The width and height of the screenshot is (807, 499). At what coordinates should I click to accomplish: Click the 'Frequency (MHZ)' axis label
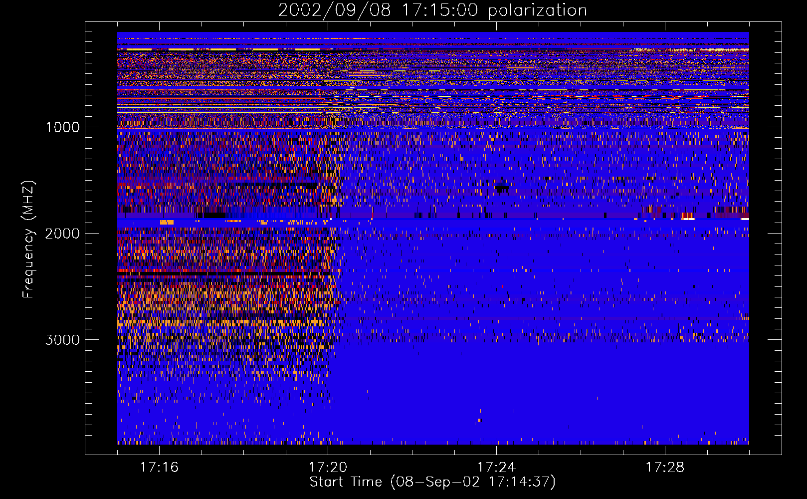[29, 240]
